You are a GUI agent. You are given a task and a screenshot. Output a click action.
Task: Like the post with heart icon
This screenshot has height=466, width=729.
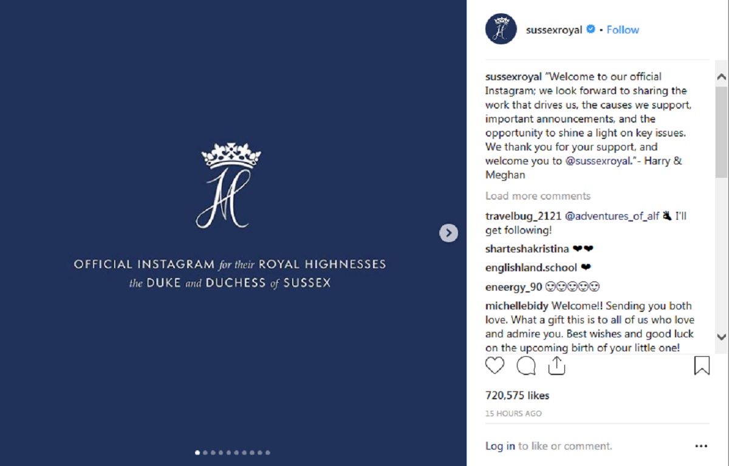495,365
